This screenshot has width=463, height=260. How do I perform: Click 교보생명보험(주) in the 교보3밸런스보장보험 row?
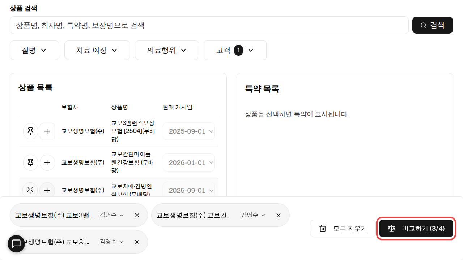[83, 131]
